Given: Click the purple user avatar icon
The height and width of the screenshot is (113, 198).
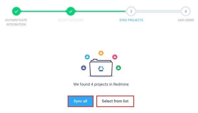Looking at the screenshot, I should coord(84,68).
